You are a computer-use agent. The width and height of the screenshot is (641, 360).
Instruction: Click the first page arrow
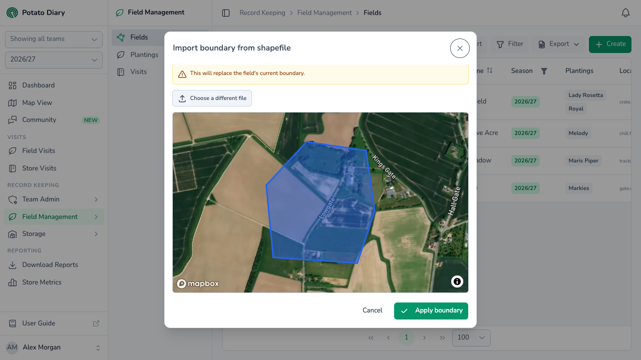point(371,337)
